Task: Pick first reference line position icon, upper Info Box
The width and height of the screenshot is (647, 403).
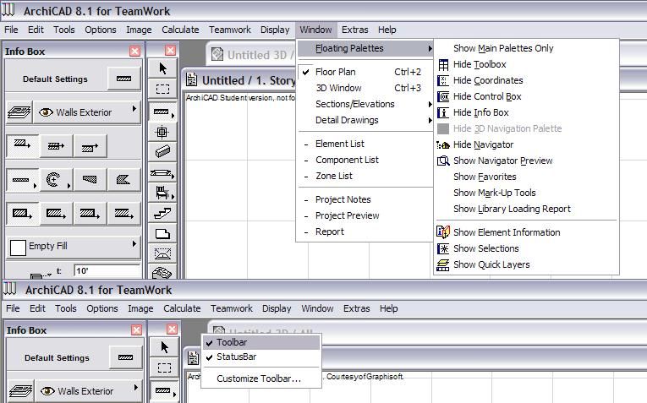Action: (x=22, y=214)
